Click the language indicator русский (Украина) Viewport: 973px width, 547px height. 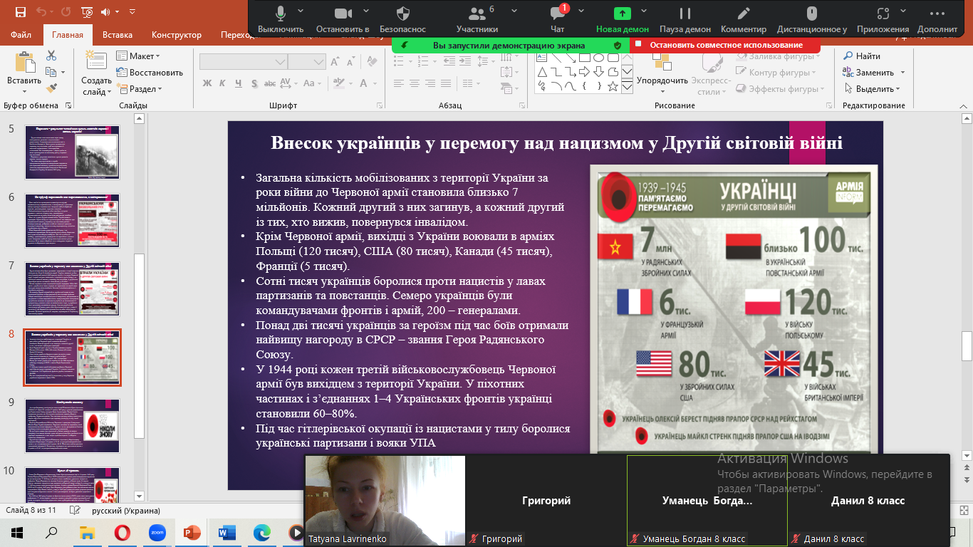126,511
